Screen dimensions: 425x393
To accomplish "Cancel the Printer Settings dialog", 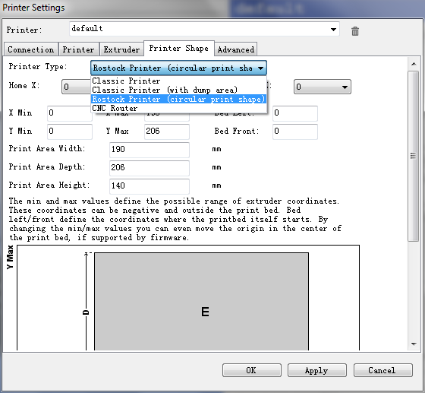I will pos(383,370).
